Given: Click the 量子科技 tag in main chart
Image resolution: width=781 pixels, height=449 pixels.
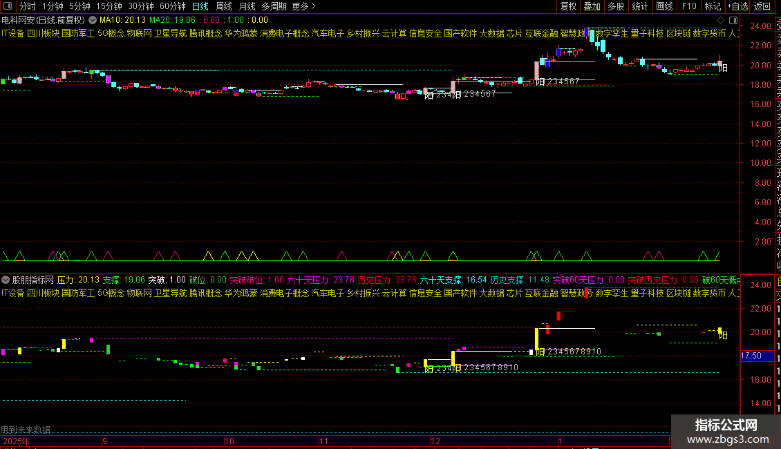Looking at the screenshot, I should click(x=647, y=33).
